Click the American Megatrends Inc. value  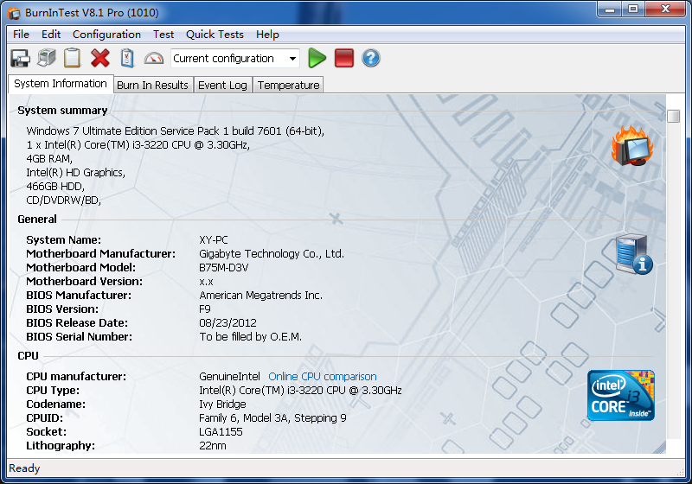tap(261, 296)
